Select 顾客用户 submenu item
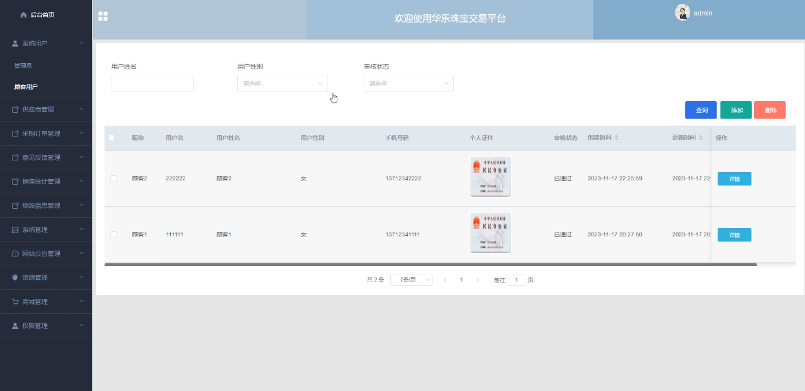The width and height of the screenshot is (805, 391). pos(26,87)
